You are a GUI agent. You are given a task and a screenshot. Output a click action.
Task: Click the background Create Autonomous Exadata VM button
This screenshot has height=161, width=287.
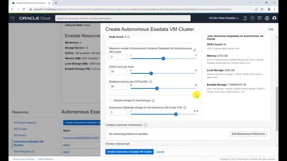click(x=82, y=123)
